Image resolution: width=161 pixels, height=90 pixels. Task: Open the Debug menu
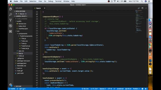(x=51, y=1)
